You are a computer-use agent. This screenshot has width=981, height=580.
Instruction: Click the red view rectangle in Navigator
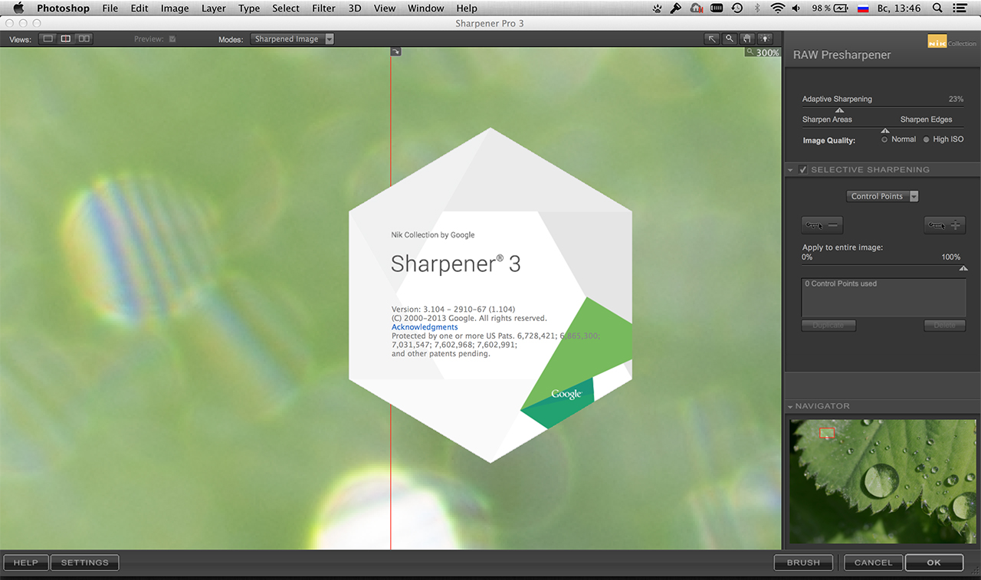[827, 433]
